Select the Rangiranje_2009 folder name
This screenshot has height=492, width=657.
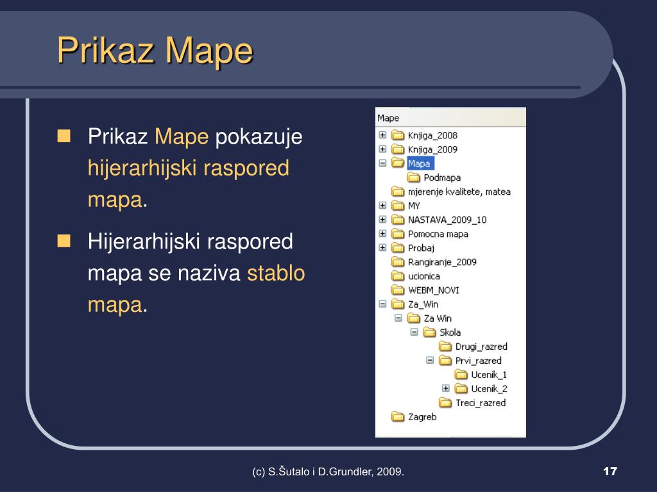coord(442,262)
